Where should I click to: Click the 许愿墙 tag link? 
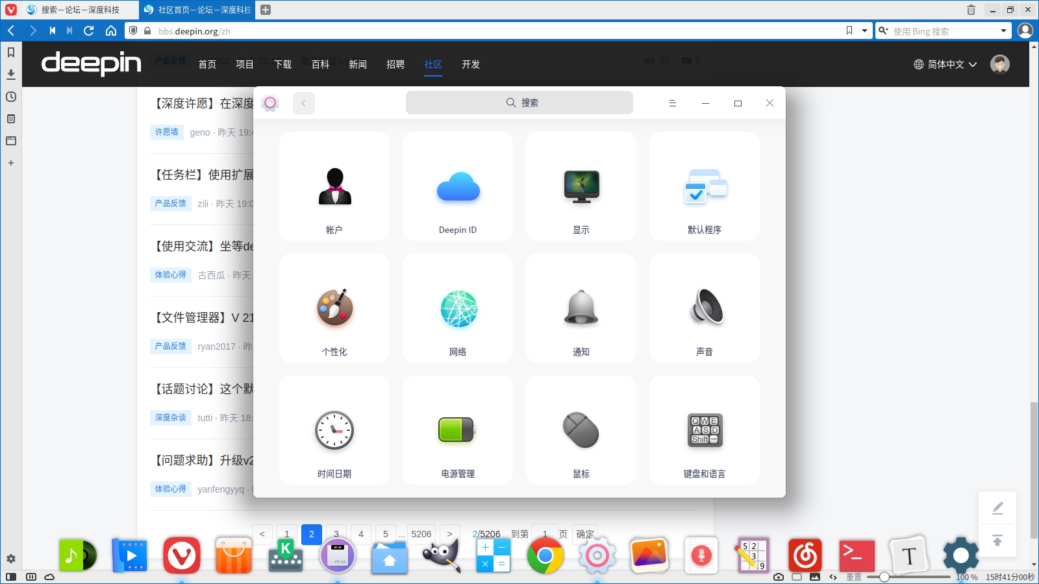coord(166,132)
